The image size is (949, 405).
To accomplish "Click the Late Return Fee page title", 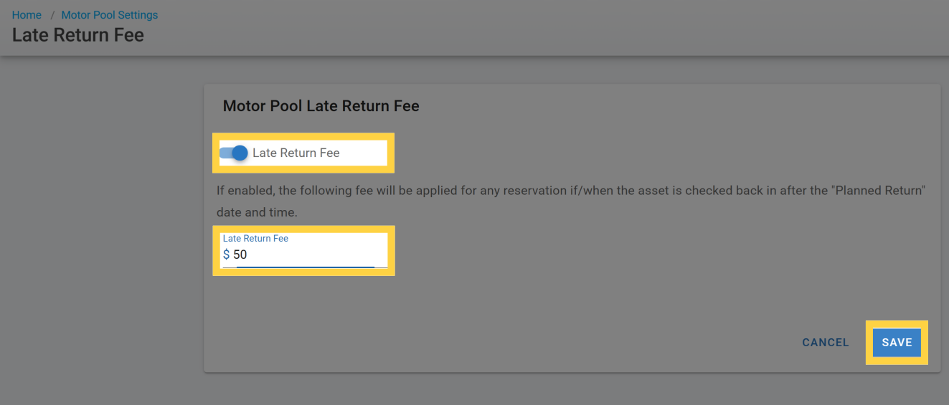I will coord(78,35).
